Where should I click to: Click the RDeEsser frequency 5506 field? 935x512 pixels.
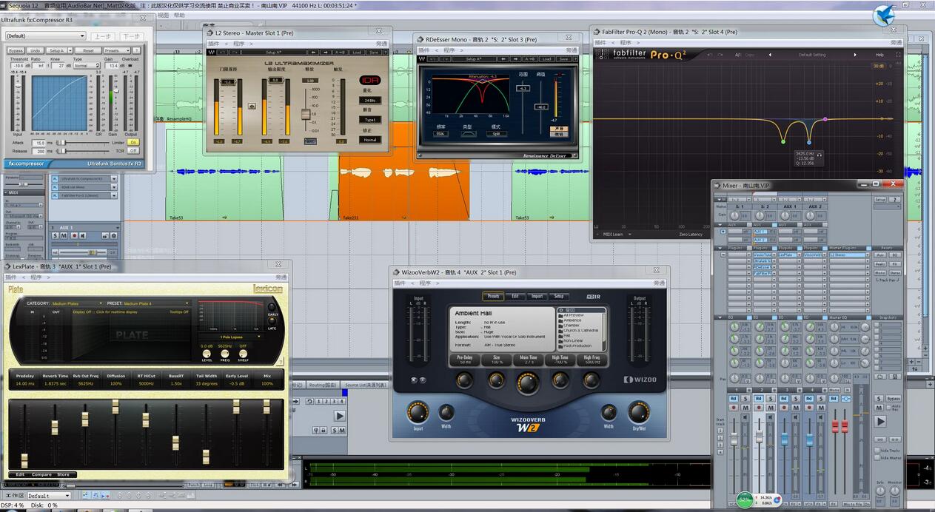[440, 134]
